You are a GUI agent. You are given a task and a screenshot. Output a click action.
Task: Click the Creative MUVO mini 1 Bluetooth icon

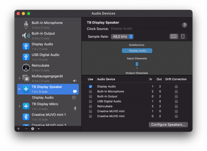click(26, 117)
